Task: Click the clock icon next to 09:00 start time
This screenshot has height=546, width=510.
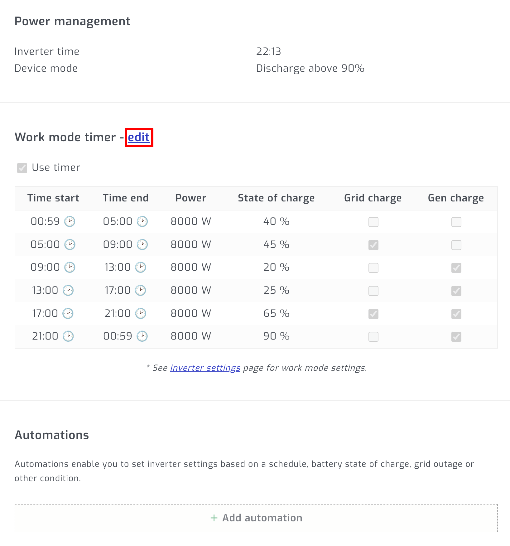Action: 70,267
